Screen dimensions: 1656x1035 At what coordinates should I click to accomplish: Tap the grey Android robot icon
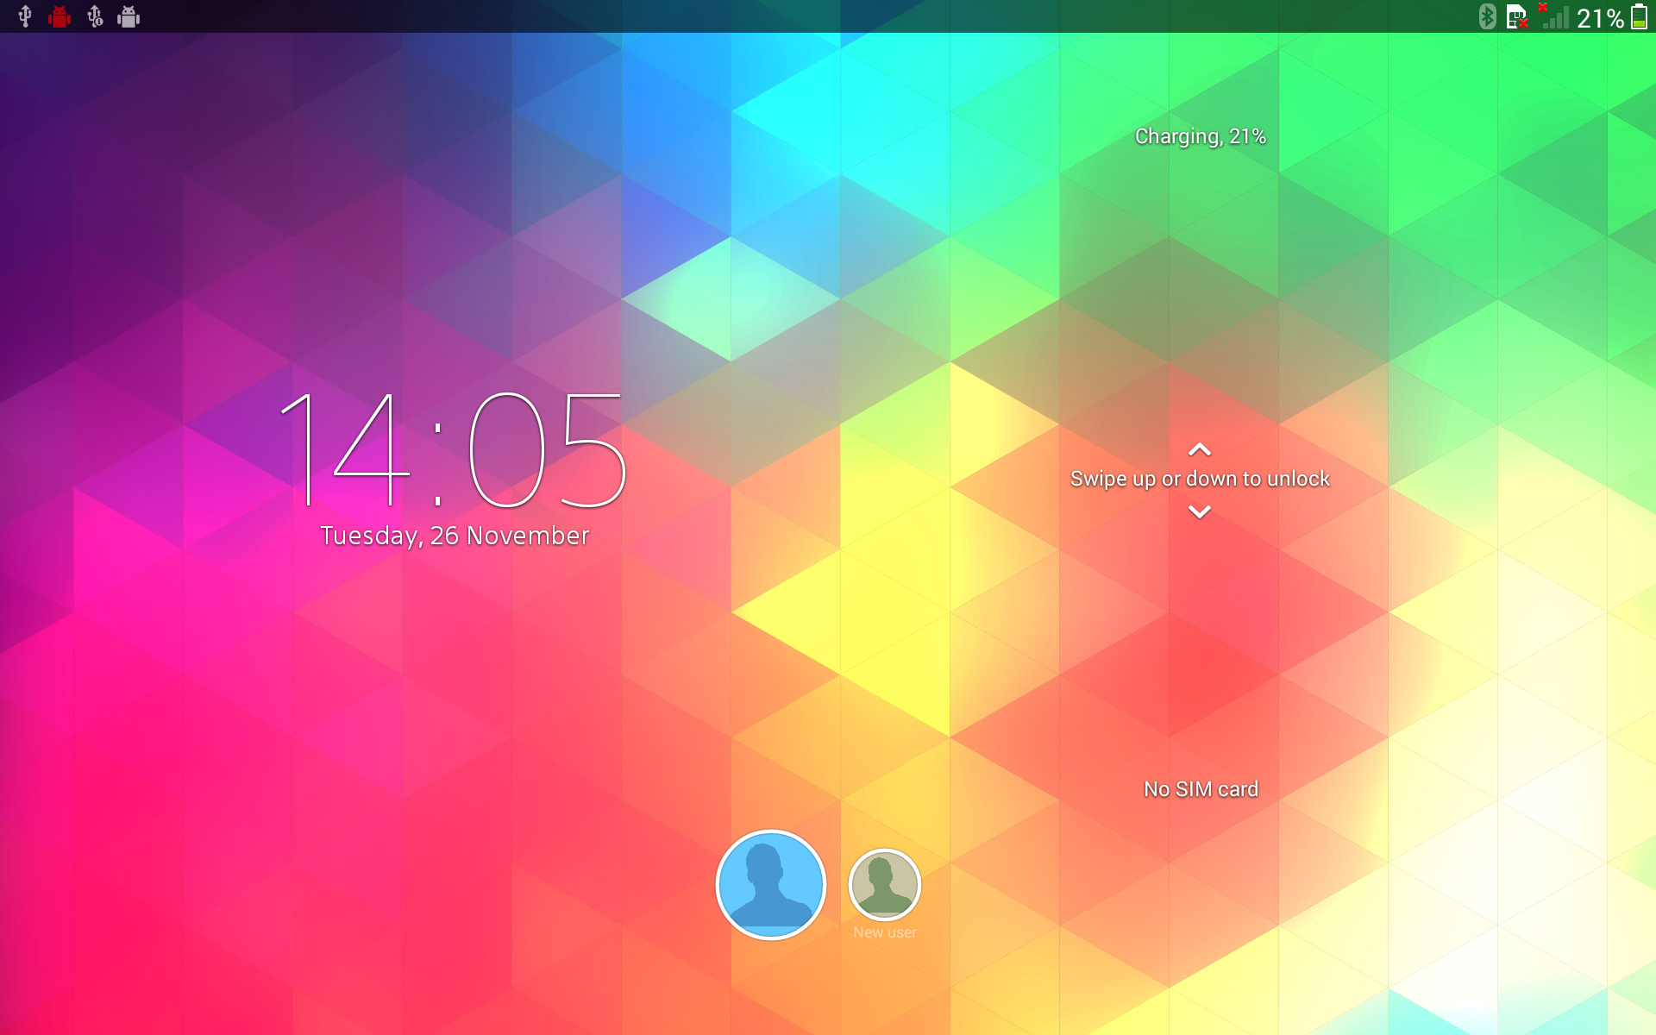(129, 16)
